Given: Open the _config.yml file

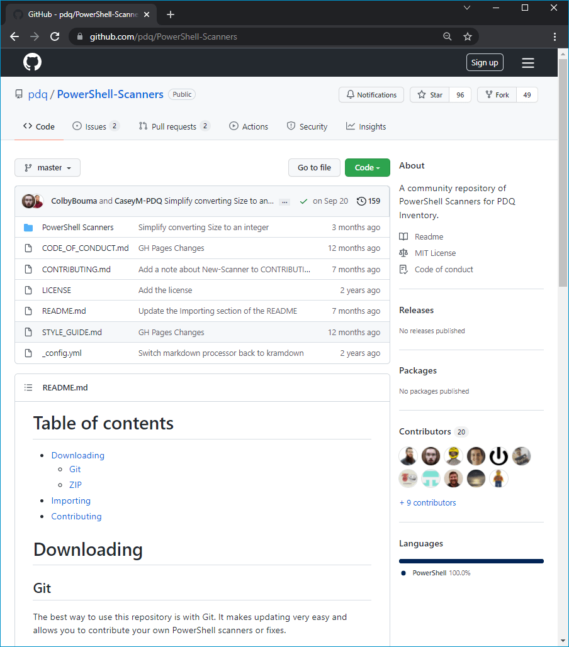Looking at the screenshot, I should pyautogui.click(x=62, y=353).
